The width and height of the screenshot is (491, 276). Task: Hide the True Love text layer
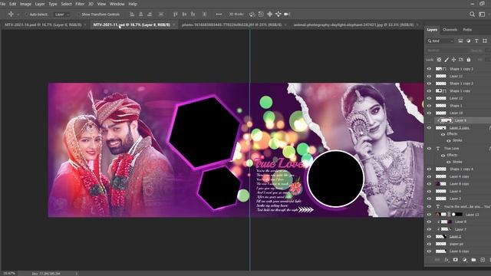click(429, 148)
